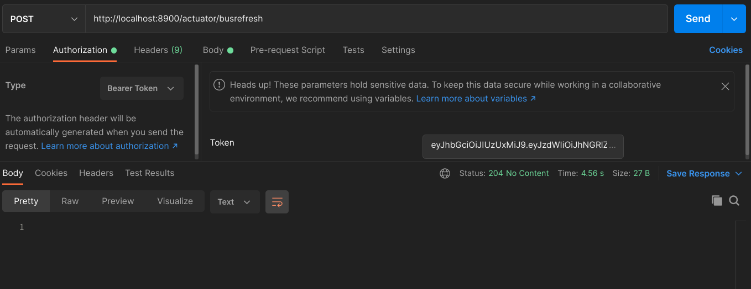
Task: Open search in the response body
Action: 734,201
